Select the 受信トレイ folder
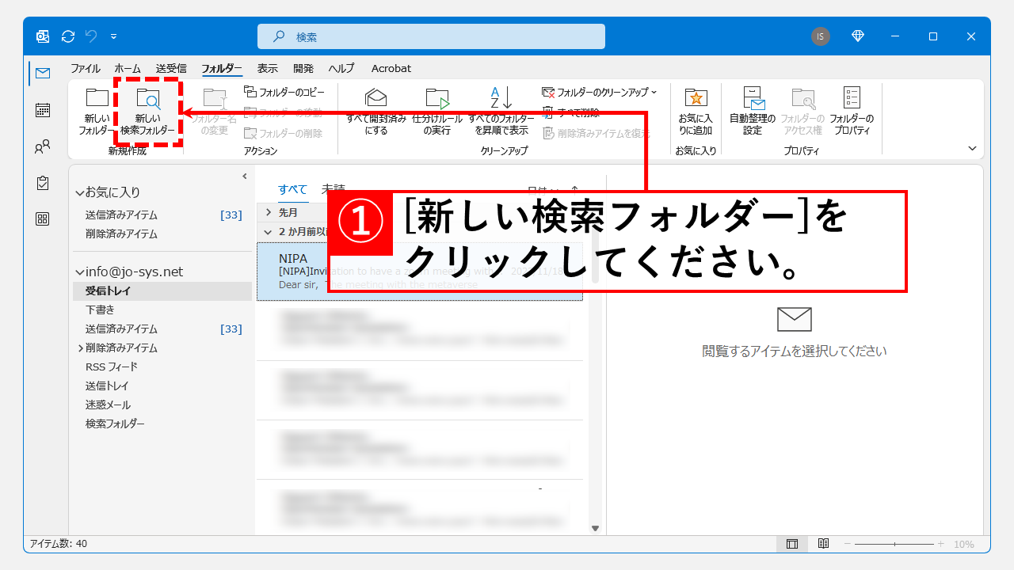The height and width of the screenshot is (570, 1014). [x=162, y=291]
